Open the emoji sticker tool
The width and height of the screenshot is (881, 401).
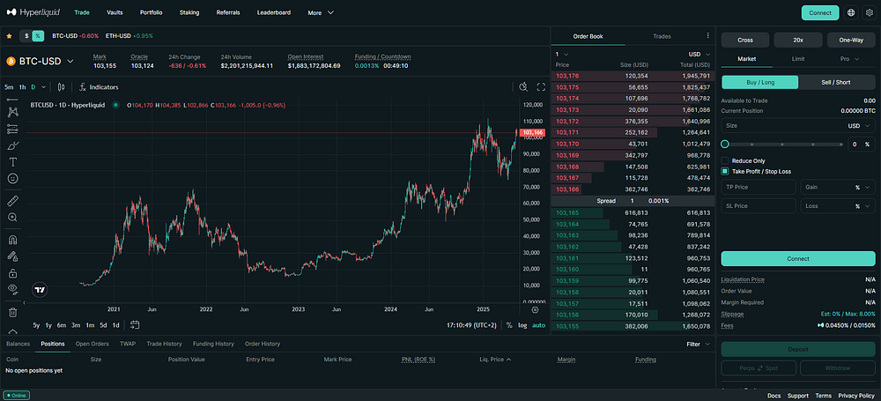[12, 178]
